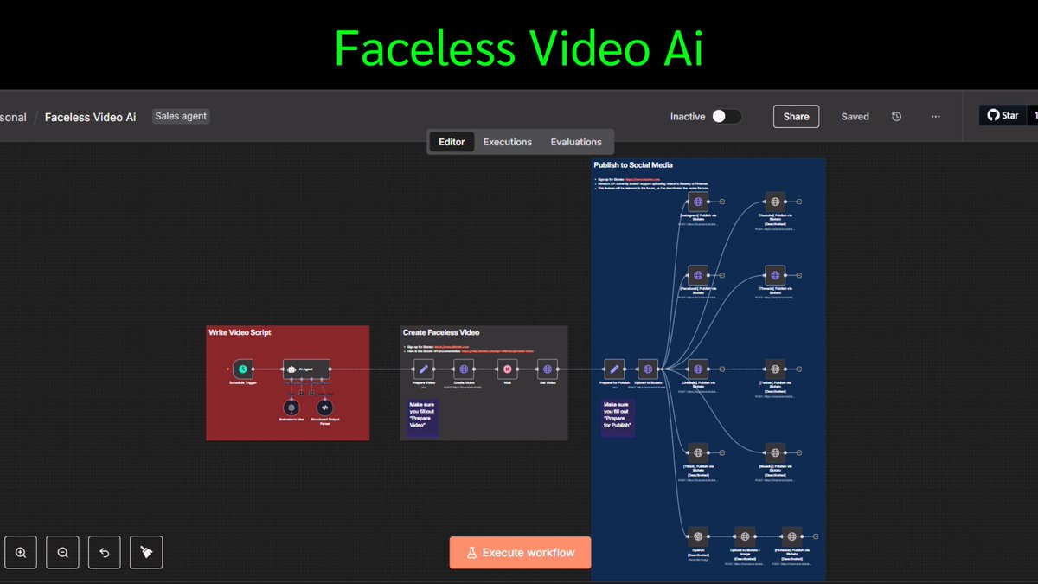Click the Sales agent tag
Image resolution: width=1038 pixels, height=584 pixels.
pos(181,116)
